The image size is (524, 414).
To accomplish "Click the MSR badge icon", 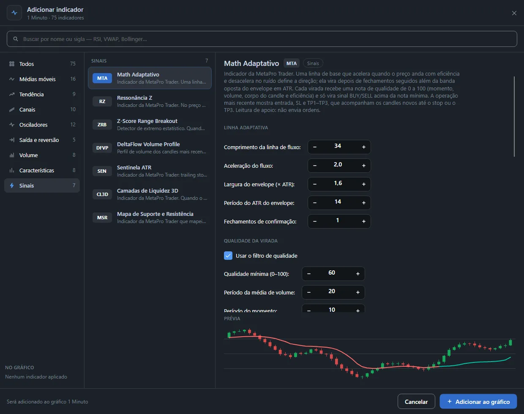I will [102, 218].
